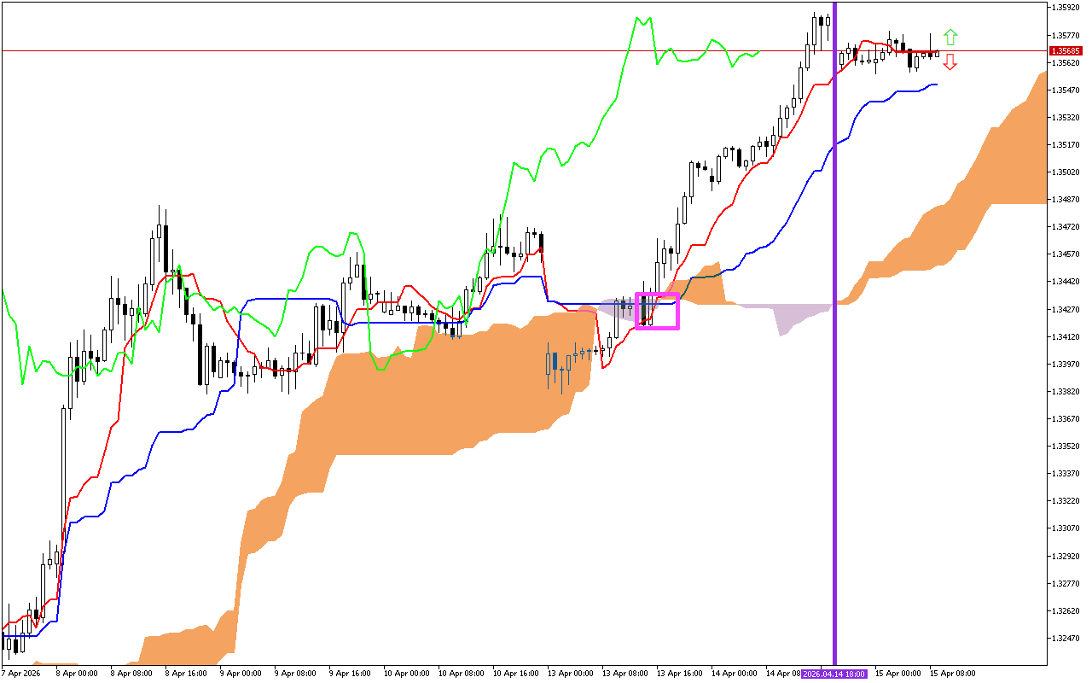Click the 1.35770 price axis label
The image size is (1092, 683).
coord(1065,34)
